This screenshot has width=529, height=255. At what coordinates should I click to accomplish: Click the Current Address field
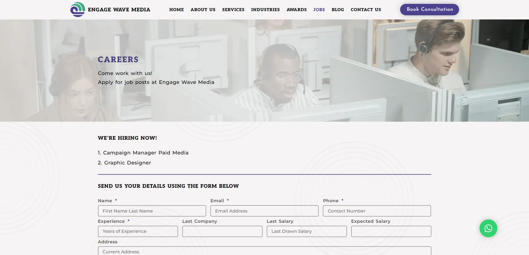tap(264, 251)
